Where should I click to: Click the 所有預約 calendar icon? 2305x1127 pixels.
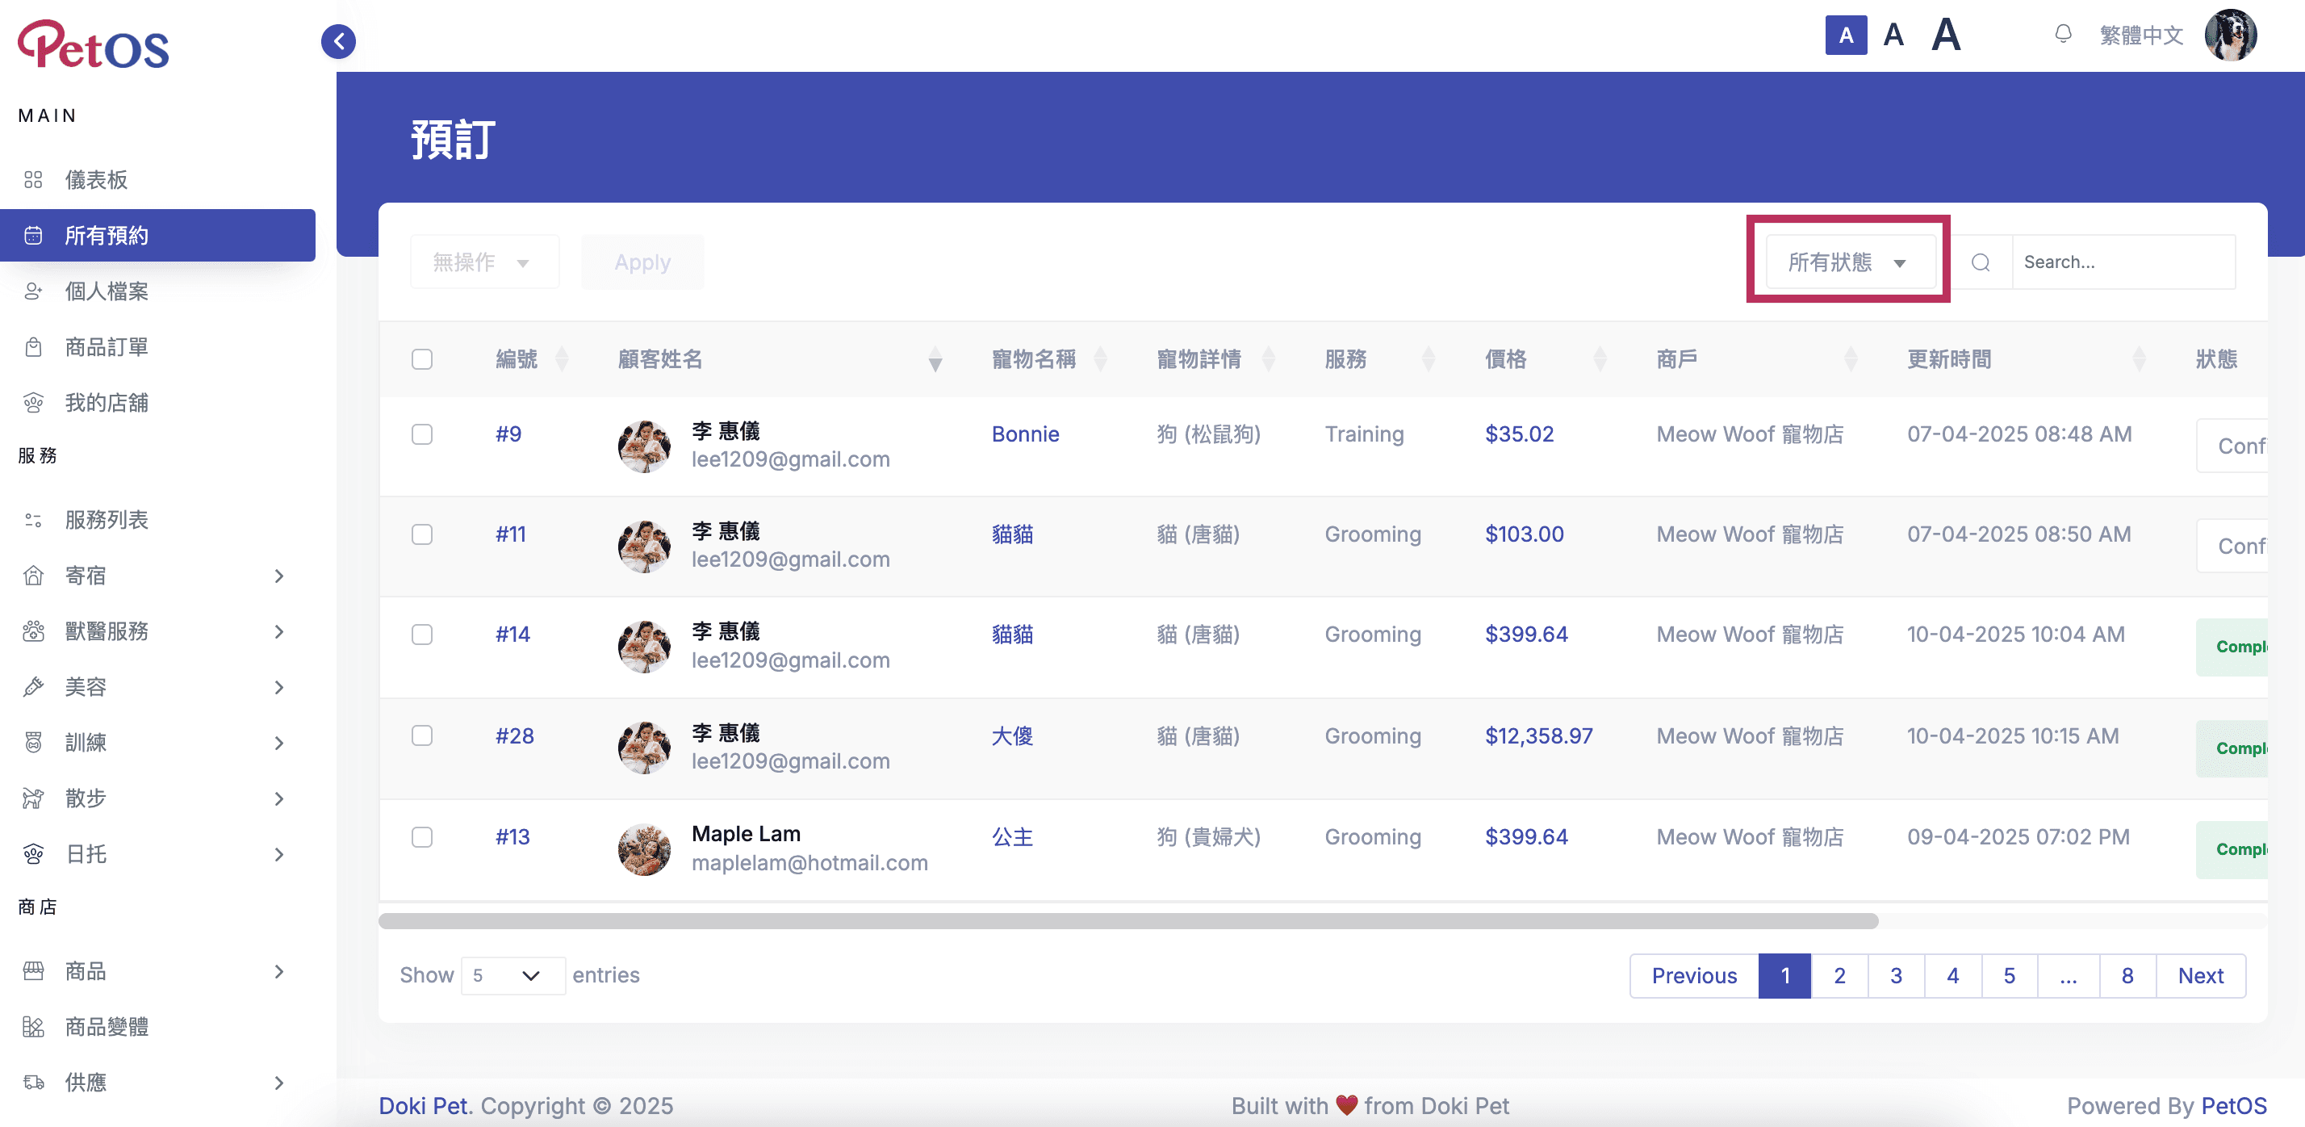tap(33, 236)
